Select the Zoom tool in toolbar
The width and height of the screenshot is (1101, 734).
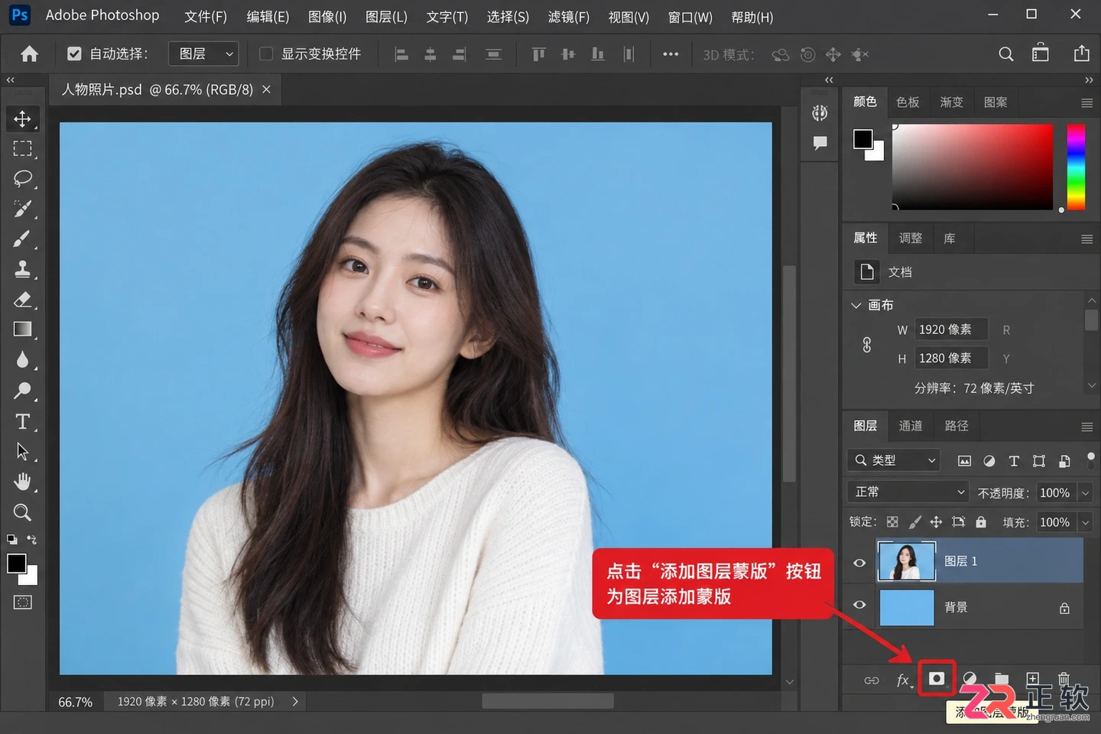pyautogui.click(x=22, y=512)
